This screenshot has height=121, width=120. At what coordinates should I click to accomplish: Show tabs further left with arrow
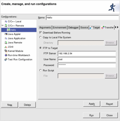(x=115, y=27)
